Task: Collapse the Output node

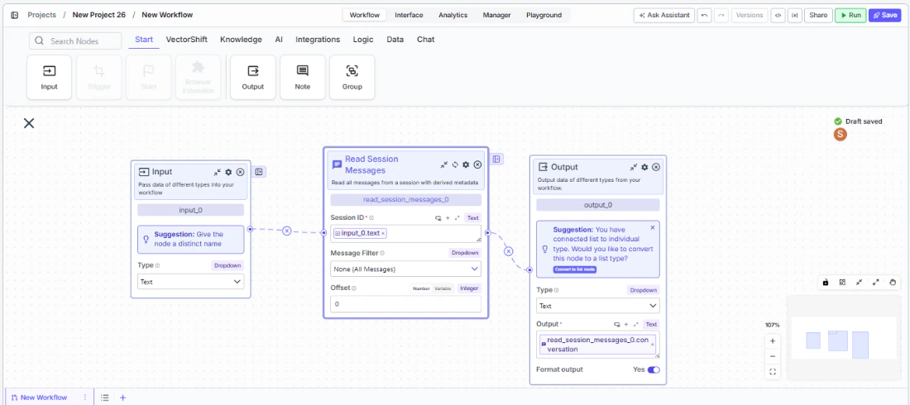Action: click(634, 167)
